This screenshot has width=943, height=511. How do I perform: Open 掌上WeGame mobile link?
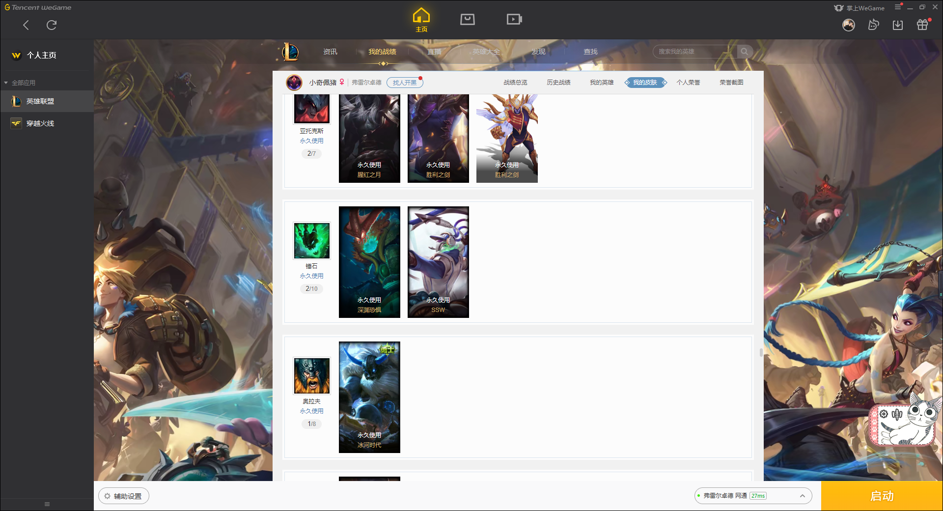(x=860, y=8)
